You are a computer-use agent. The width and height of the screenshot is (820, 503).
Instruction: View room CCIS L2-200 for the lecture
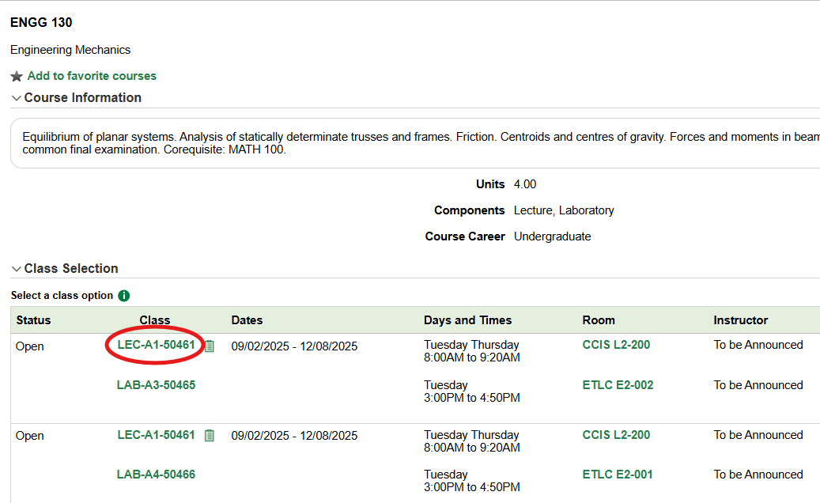pyautogui.click(x=616, y=345)
